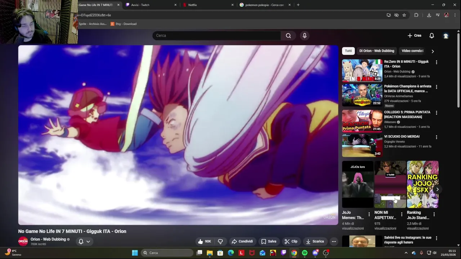Click the Salva button

(269, 241)
